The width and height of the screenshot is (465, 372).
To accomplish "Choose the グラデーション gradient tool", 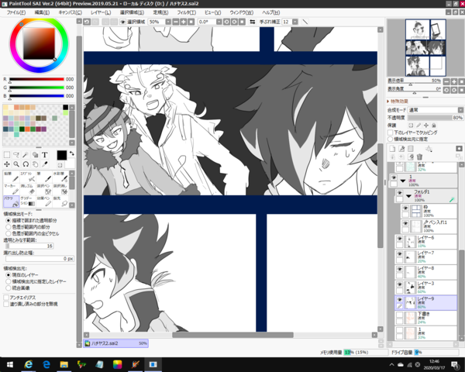I will pyautogui.click(x=28, y=201).
